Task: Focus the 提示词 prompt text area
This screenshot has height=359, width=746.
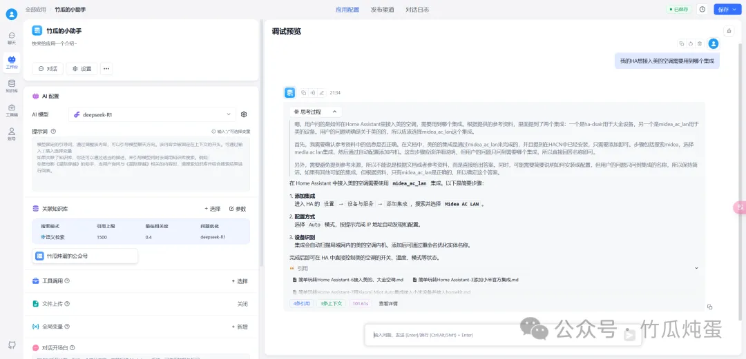Action: coord(141,164)
